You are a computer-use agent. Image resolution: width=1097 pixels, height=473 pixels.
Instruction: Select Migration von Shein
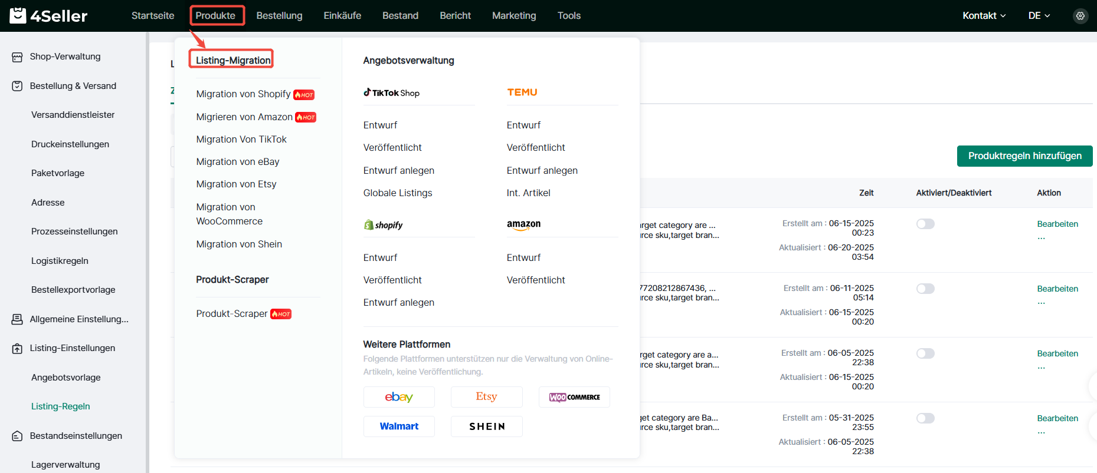pos(239,244)
